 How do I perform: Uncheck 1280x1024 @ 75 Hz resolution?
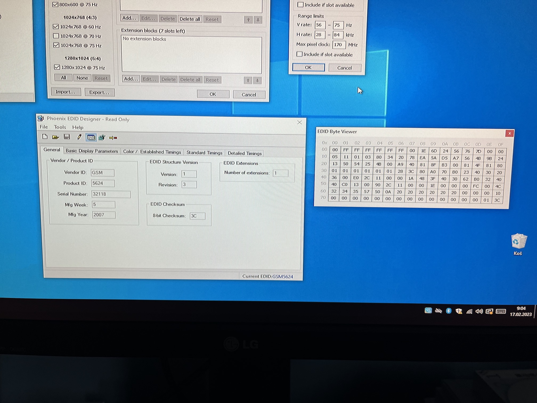coord(57,67)
